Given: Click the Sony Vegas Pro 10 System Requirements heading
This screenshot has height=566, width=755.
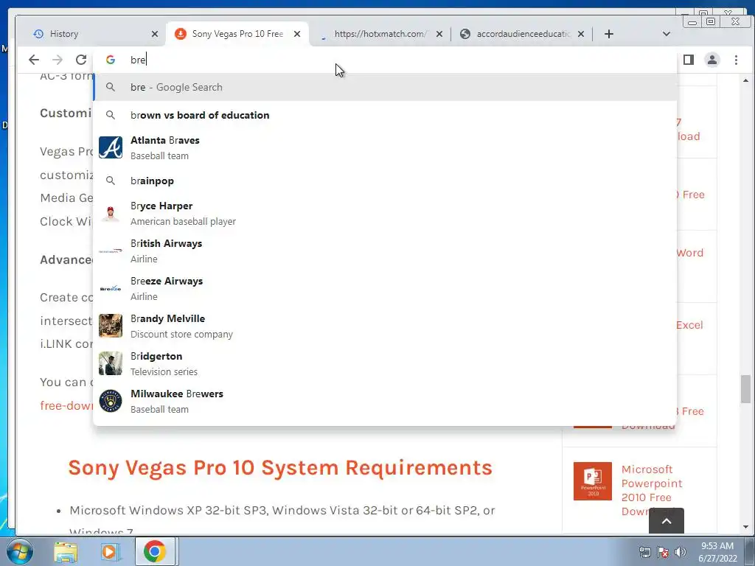Looking at the screenshot, I should tap(280, 468).
